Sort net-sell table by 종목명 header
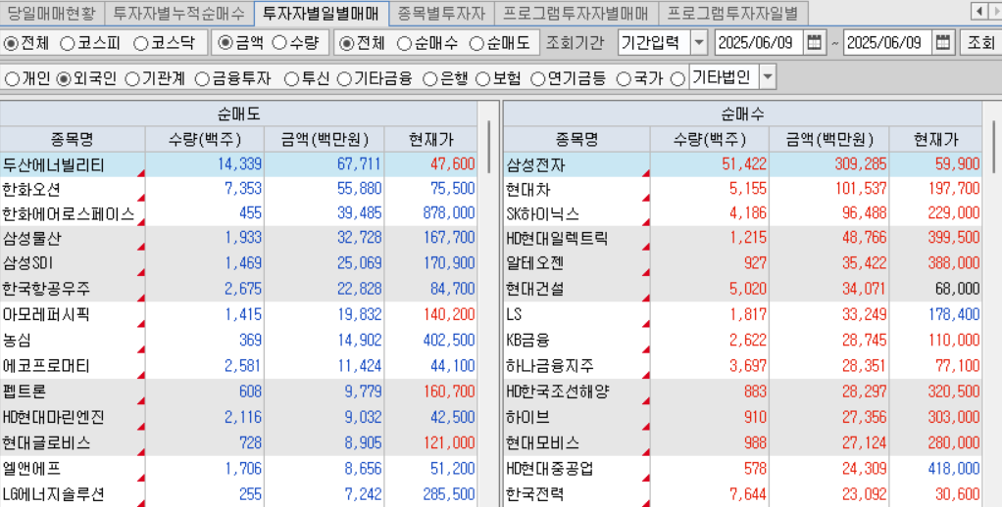 (x=73, y=139)
